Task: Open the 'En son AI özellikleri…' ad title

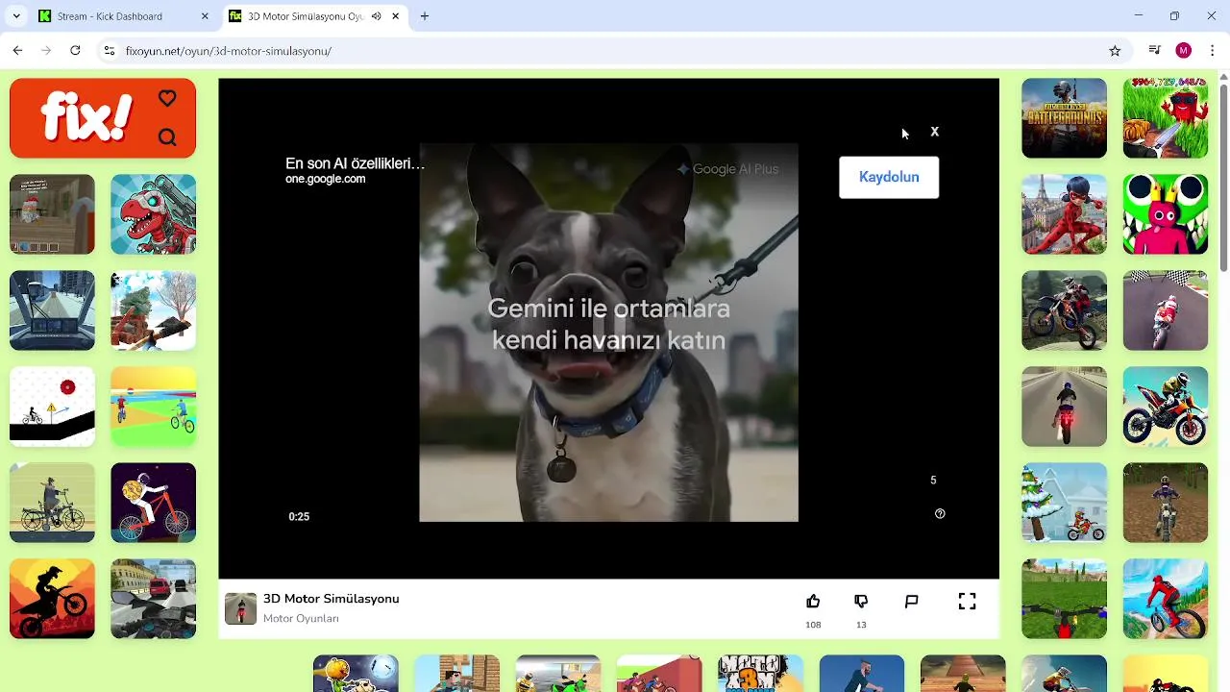Action: (355, 163)
